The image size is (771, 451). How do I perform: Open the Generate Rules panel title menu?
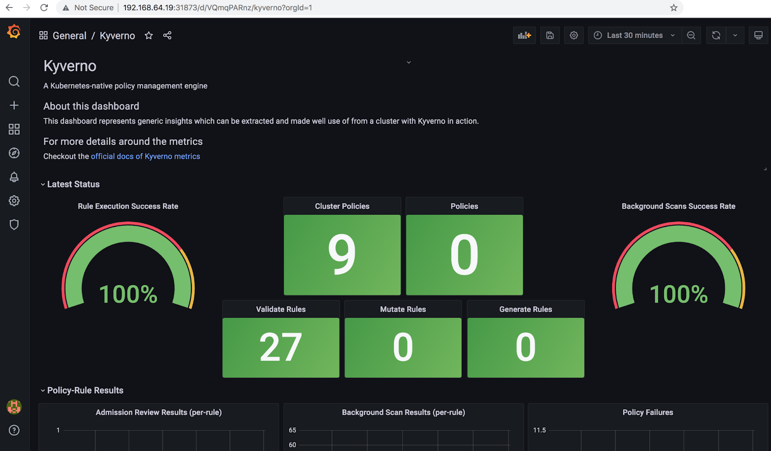pos(526,309)
